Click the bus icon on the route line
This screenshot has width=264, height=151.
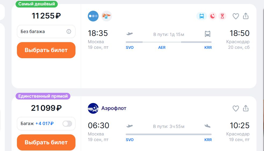click(207, 34)
